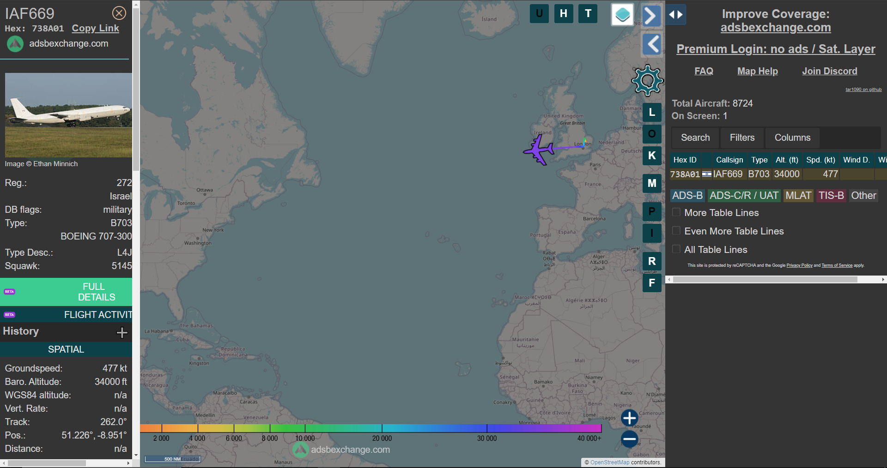Sort table by Spd. (kt) column
887x468 pixels.
[820, 160]
